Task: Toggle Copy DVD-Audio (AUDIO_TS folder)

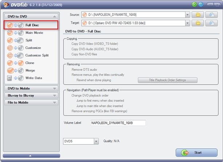Action: (95, 49)
